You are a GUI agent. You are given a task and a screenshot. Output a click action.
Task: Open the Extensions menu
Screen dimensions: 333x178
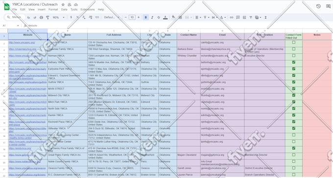coord(88,10)
